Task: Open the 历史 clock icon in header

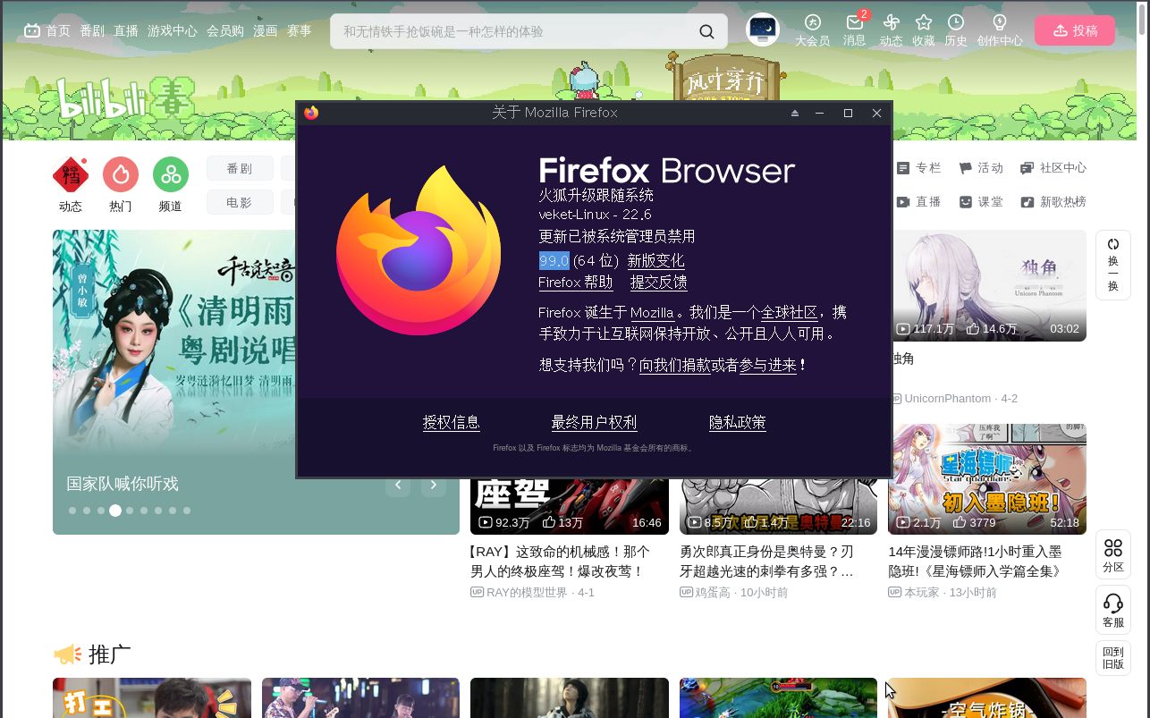Action: tap(956, 22)
